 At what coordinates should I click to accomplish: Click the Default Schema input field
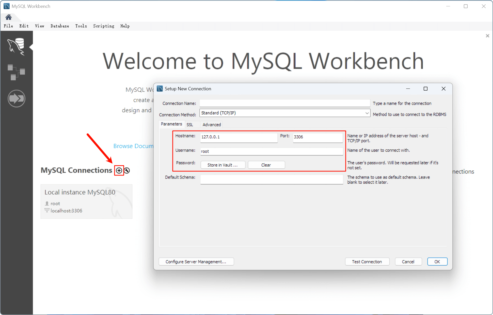pyautogui.click(x=272, y=179)
